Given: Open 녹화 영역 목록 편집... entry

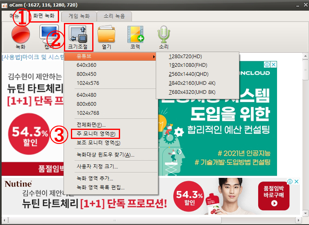Looking at the screenshot, I should click(111, 187).
